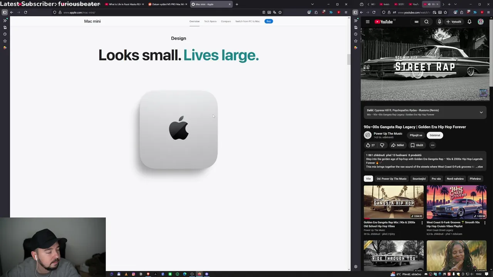493x277 pixels.
Task: Open more actions for the video
Action: (433, 145)
